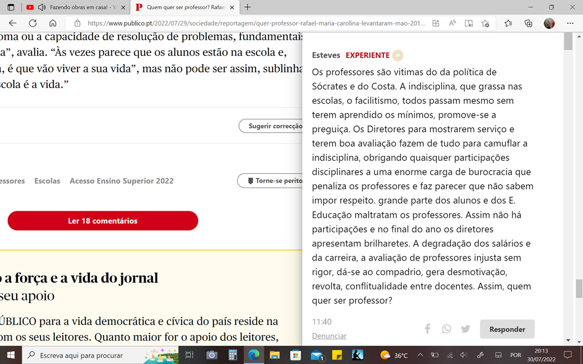Share Esteves comment on Facebook

[428, 329]
